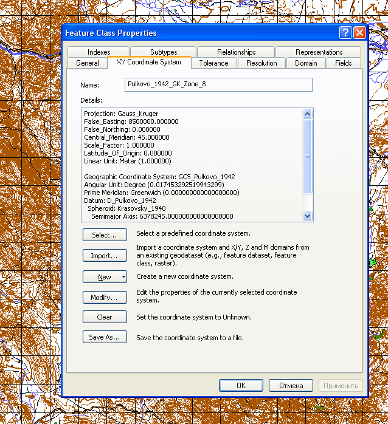View the Fields tab

344,63
